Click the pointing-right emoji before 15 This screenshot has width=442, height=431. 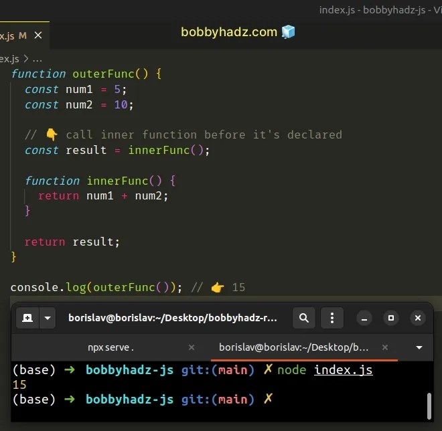click(218, 288)
